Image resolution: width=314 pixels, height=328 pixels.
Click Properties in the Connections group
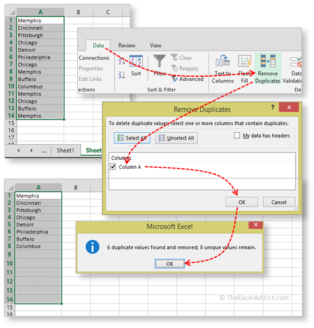click(x=91, y=68)
